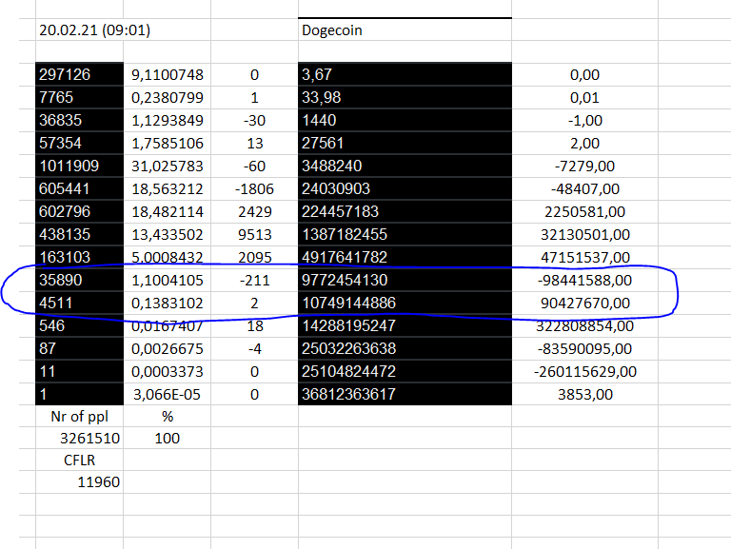
Task: Click the -1,00 cell
Action: pyautogui.click(x=584, y=120)
